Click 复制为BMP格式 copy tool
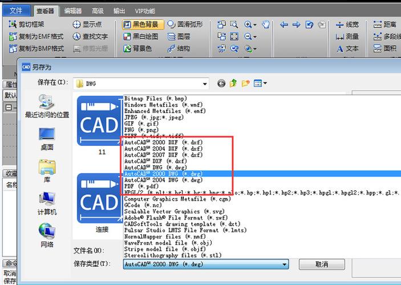Image resolution: width=401 pixels, height=285 pixels. pyautogui.click(x=36, y=48)
